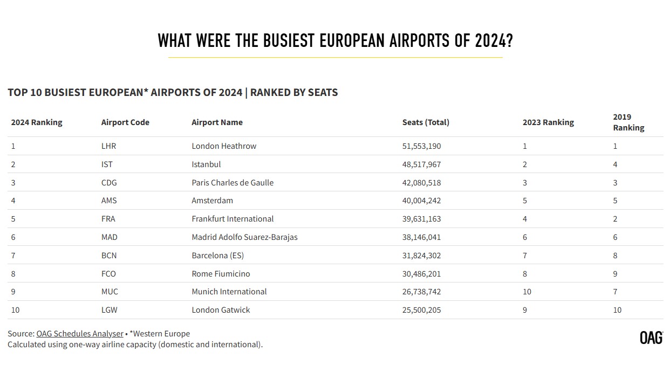This screenshot has width=670, height=365.
Task: Select Rome Fiumicino seats value 30,486,201
Action: pyautogui.click(x=421, y=274)
